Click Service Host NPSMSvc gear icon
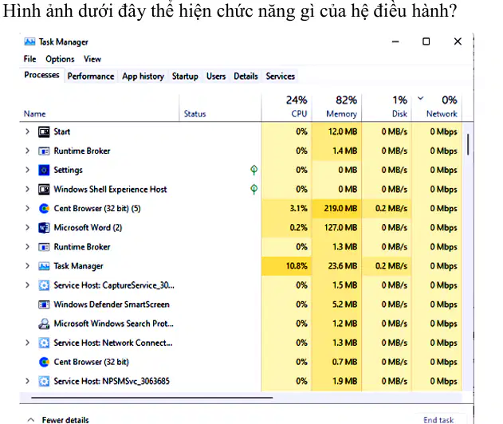 click(44, 381)
